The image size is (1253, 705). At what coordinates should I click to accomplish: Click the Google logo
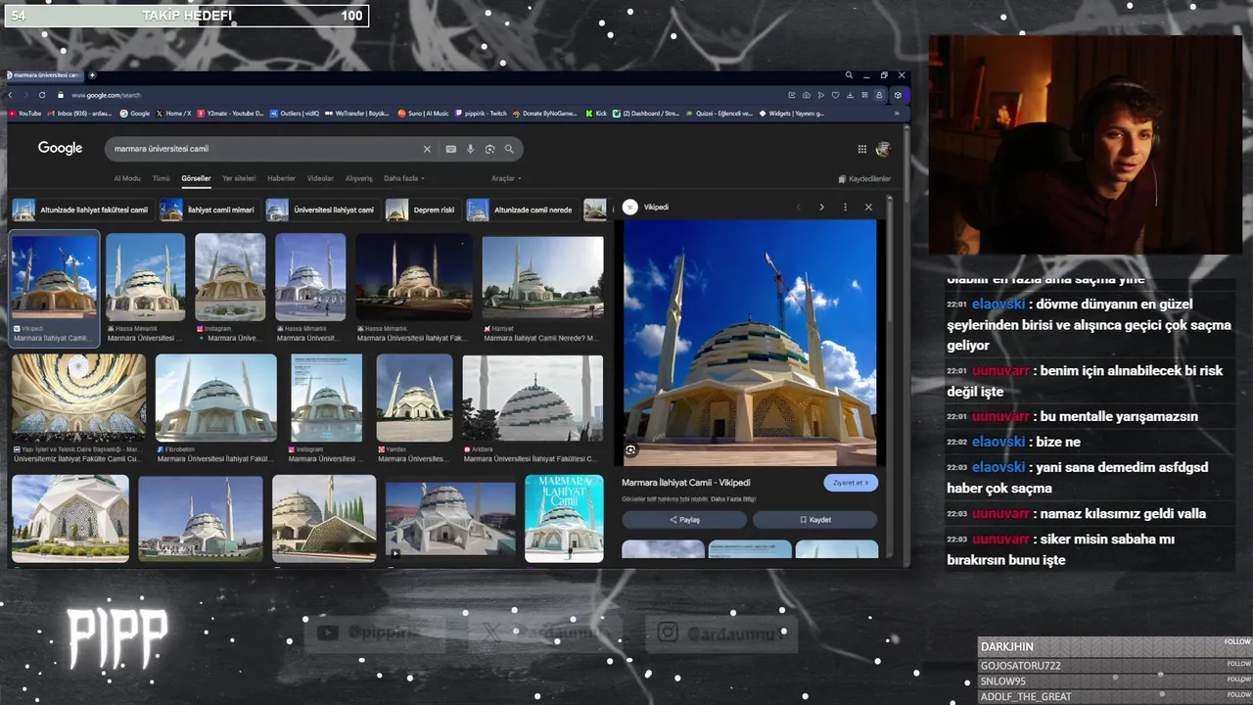click(x=60, y=148)
